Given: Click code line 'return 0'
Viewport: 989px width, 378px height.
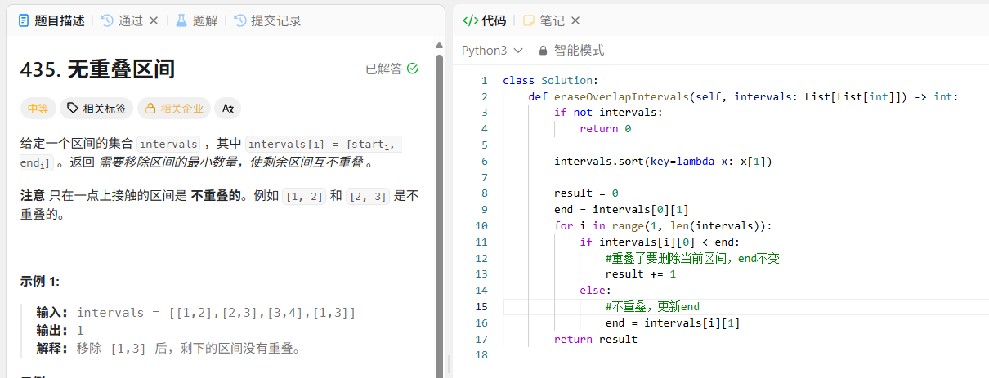Looking at the screenshot, I should click(606, 128).
